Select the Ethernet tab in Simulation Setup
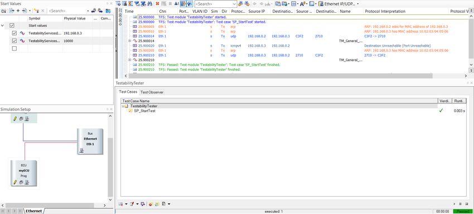This screenshot has width=474, height=214. pos(33,211)
